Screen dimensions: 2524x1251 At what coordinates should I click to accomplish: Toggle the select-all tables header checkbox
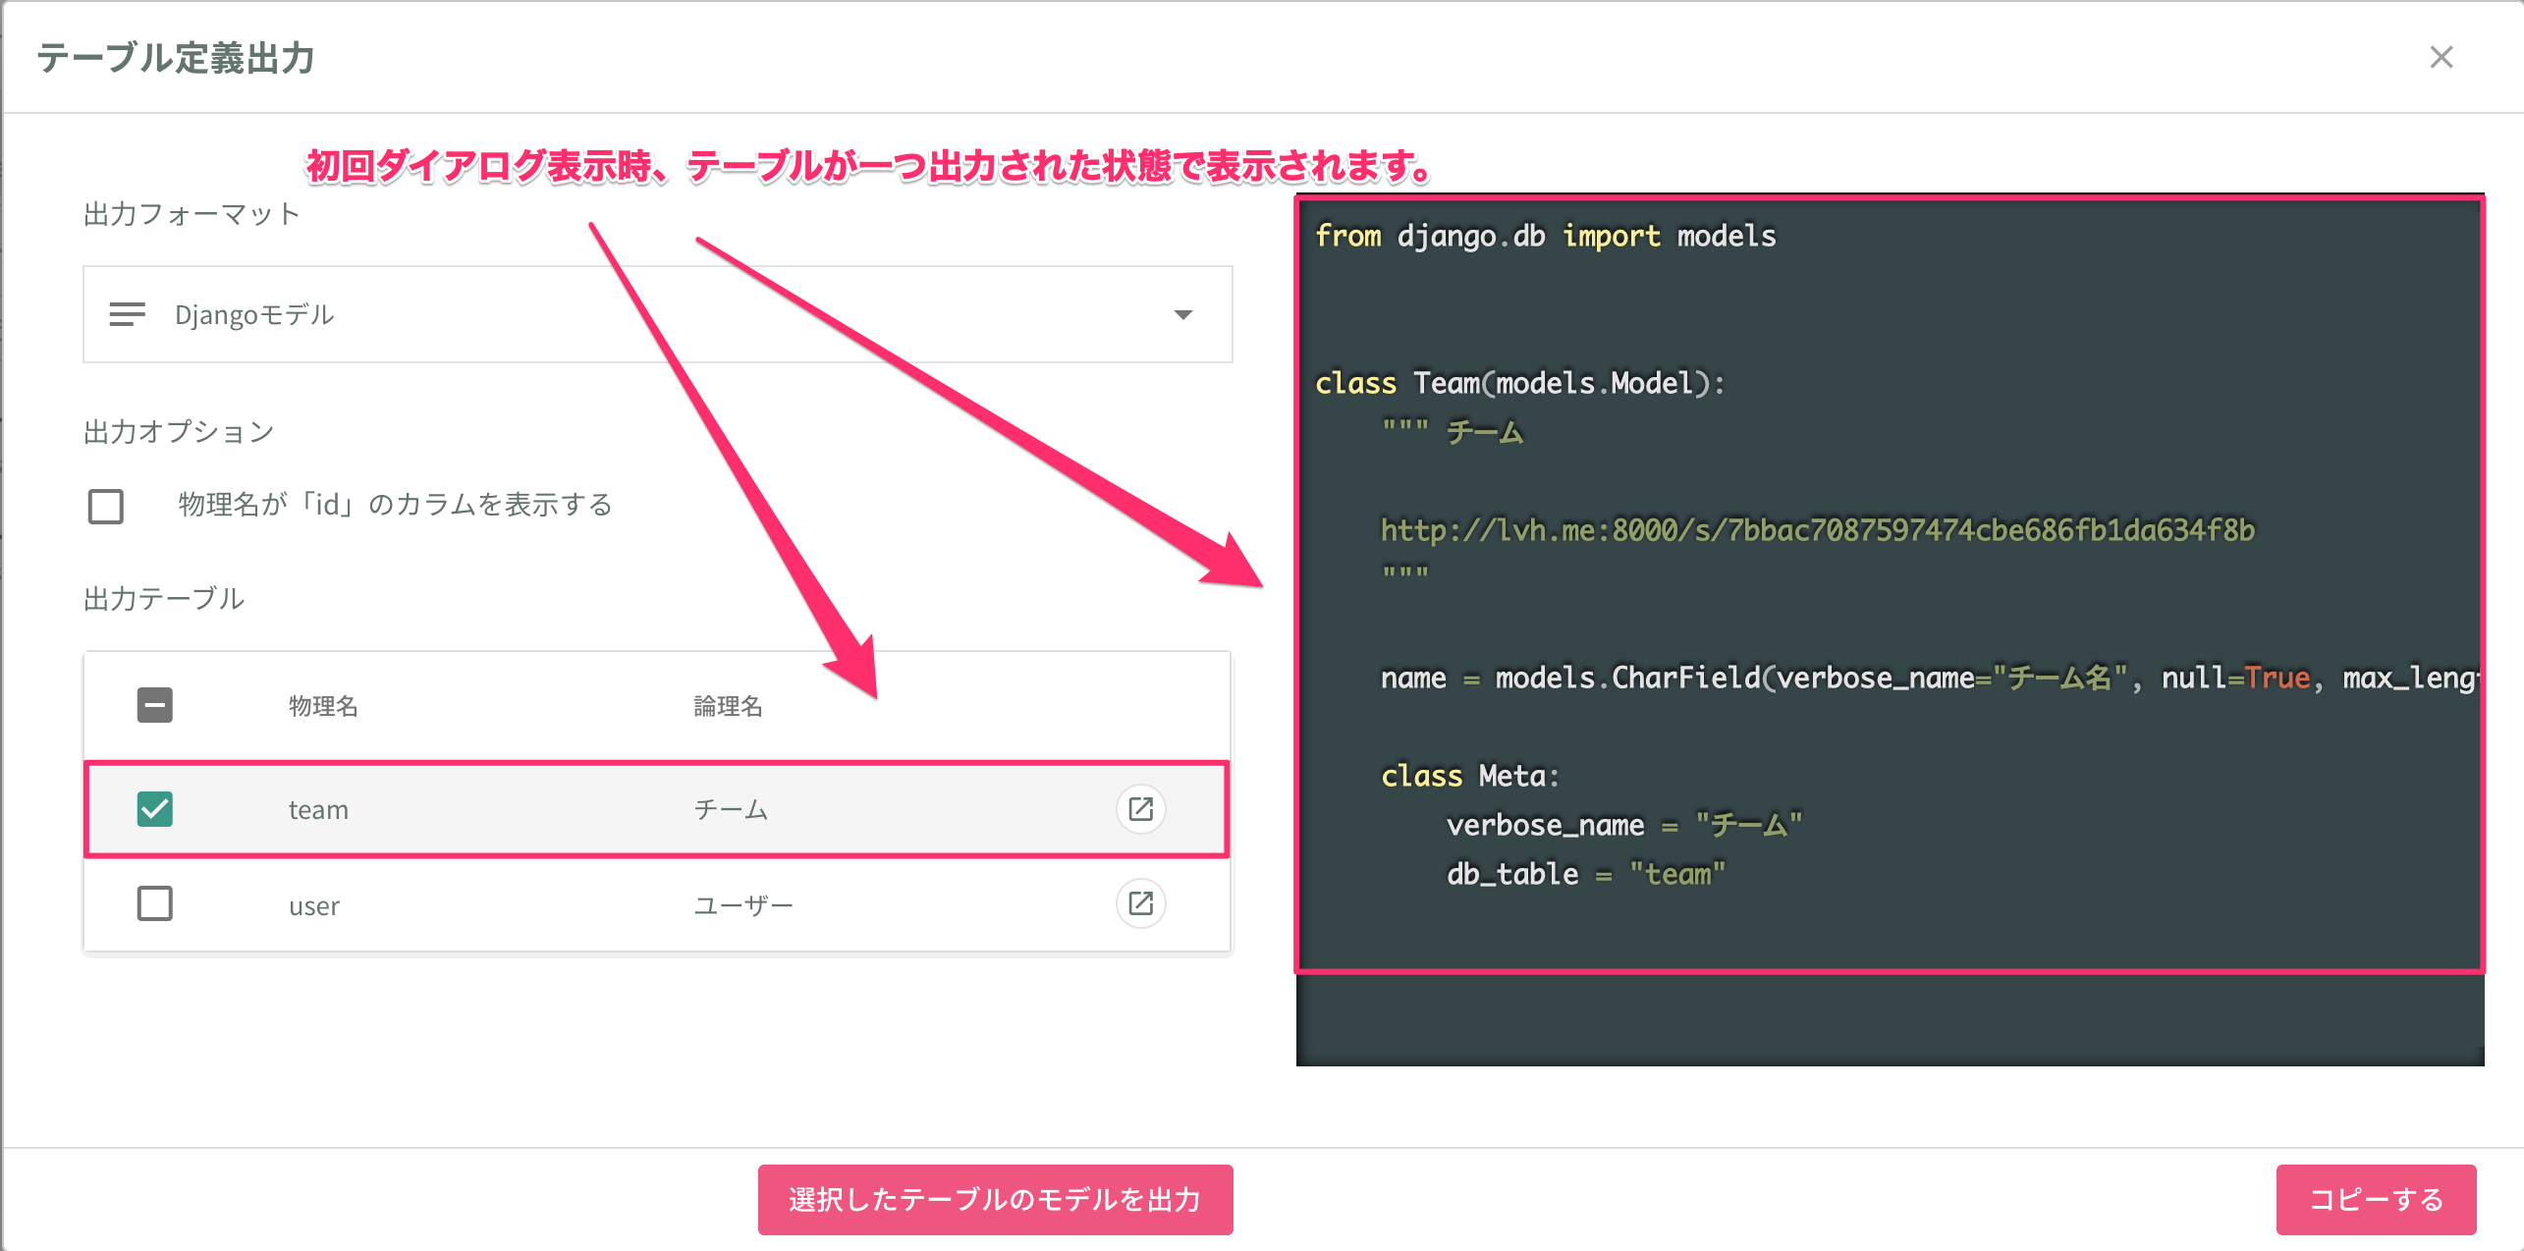[155, 705]
